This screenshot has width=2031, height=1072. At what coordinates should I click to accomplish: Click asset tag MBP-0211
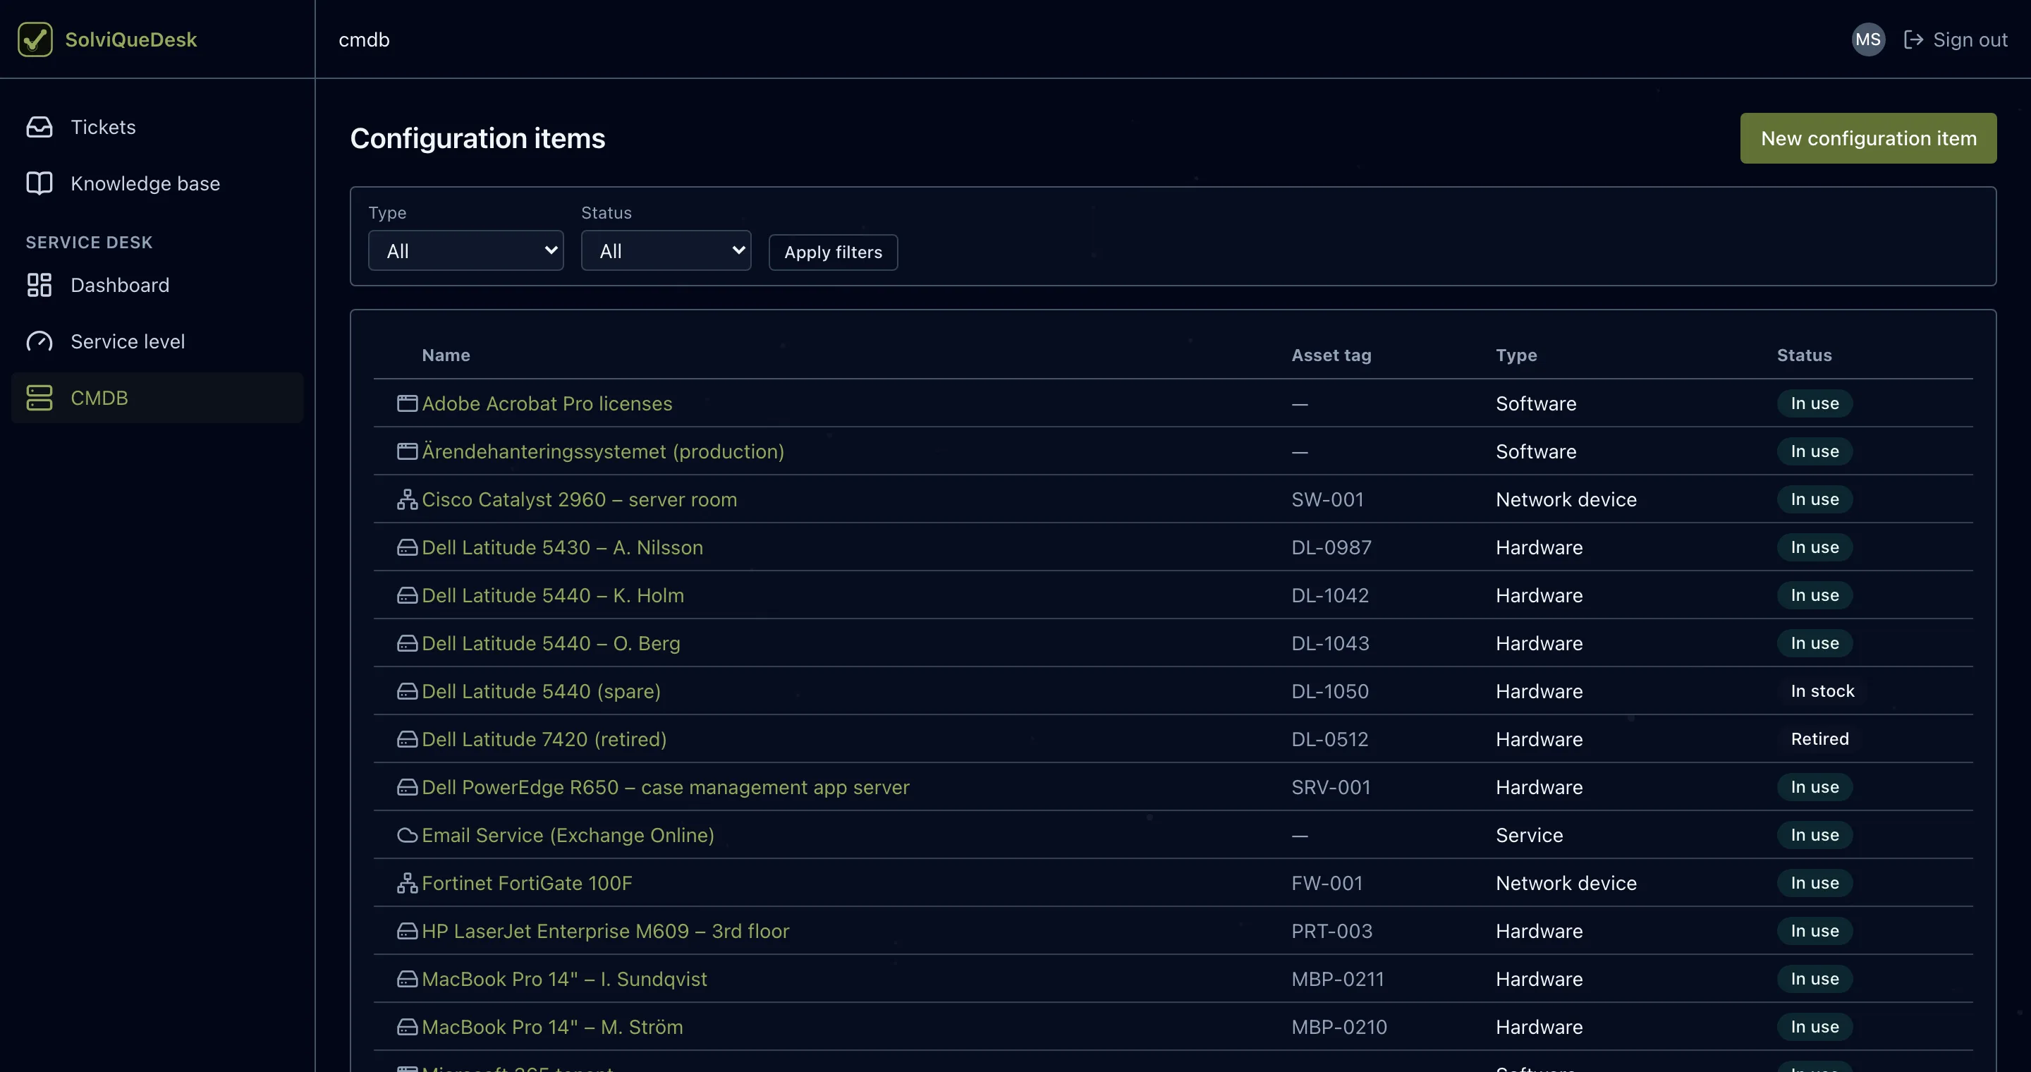coord(1337,980)
